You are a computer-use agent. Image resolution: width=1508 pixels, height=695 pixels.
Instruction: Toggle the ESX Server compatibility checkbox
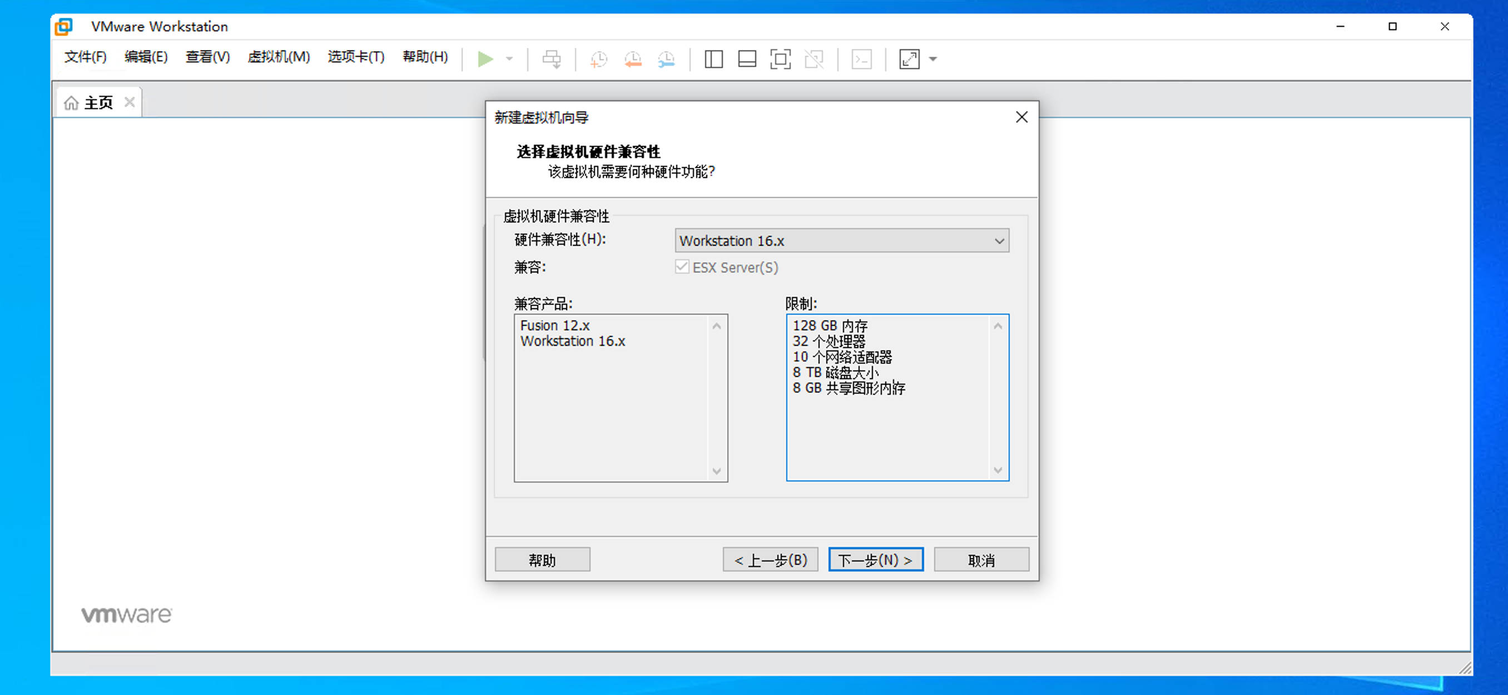tap(681, 267)
